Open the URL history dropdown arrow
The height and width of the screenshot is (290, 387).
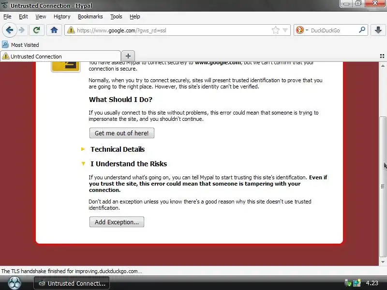tap(285, 30)
